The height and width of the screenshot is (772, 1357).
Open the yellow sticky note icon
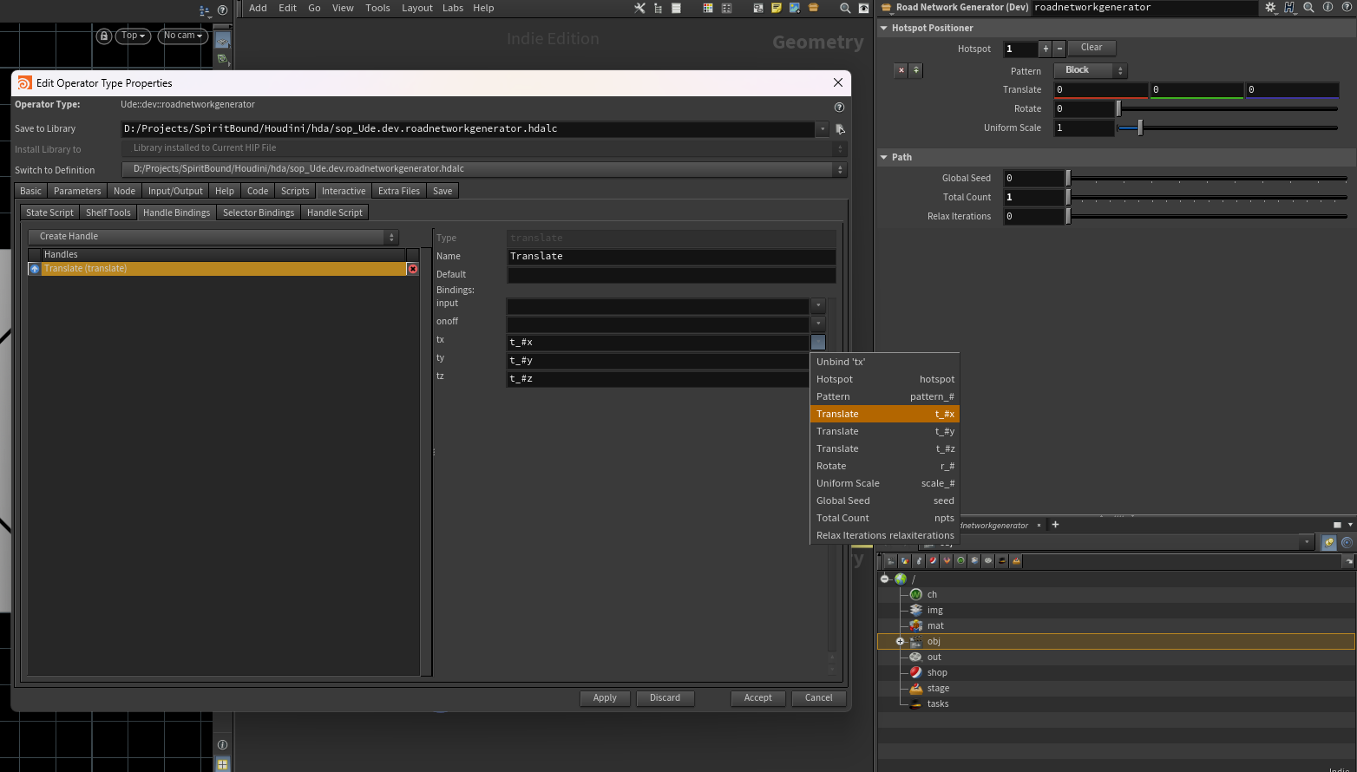(777, 8)
